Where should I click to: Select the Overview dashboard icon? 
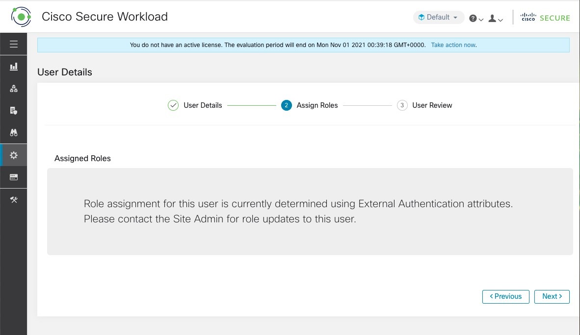coord(13,66)
